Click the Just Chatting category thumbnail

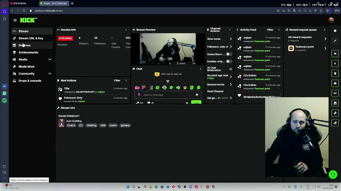pos(61,123)
